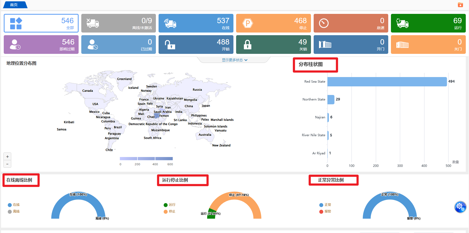Click the Red Sea State bar

387,82
